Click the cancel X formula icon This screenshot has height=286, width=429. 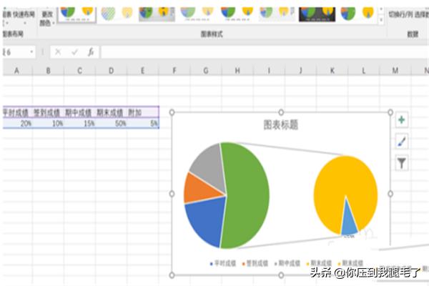click(x=58, y=51)
